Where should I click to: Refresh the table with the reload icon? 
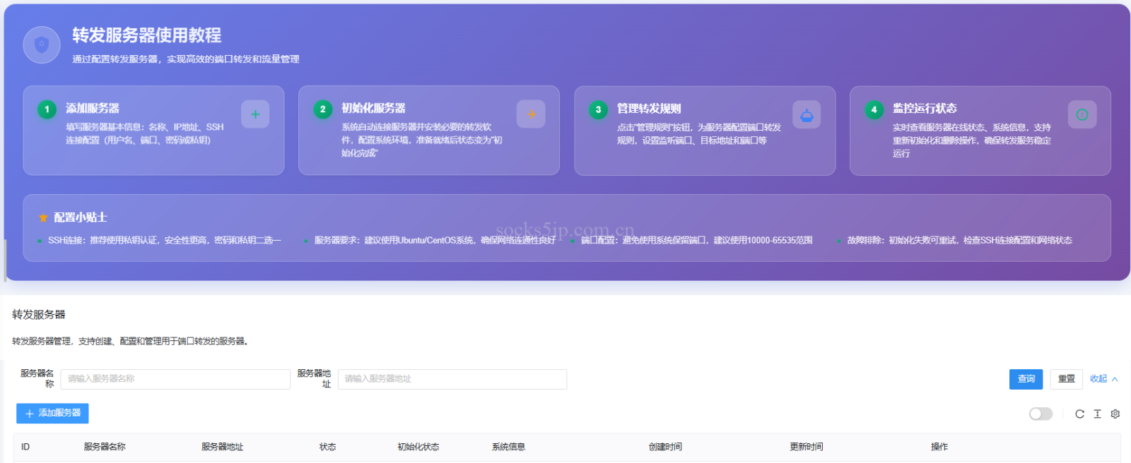[1079, 414]
